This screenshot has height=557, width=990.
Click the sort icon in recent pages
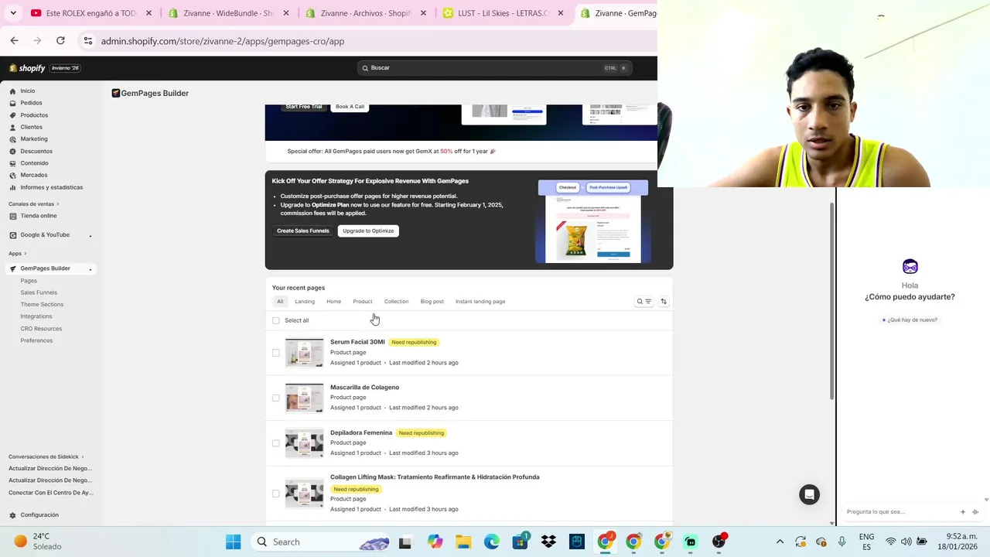pos(664,302)
